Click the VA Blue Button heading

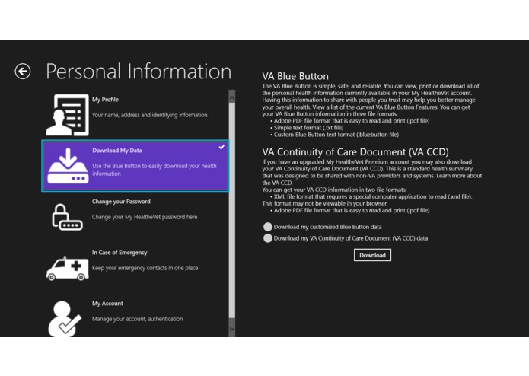pyautogui.click(x=295, y=76)
